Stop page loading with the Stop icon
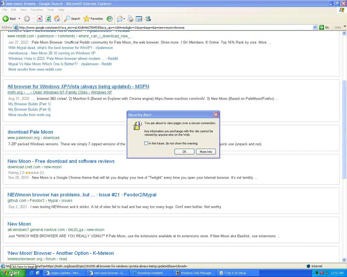The image size is (347, 277). [40, 19]
